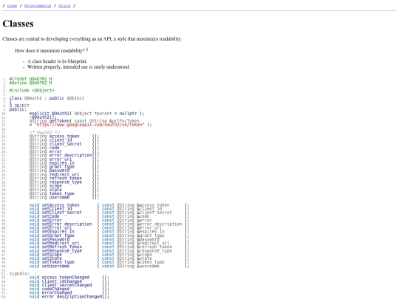Click the question 'How does it maximize readability?'
The width and height of the screenshot is (399, 299).
pyautogui.click(x=50, y=51)
